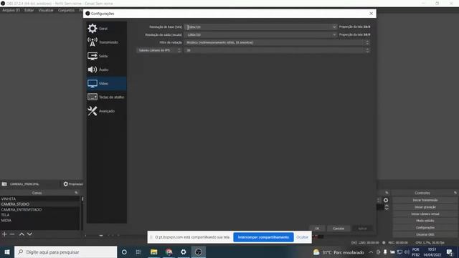The height and width of the screenshot is (258, 459).
Task: Open the Visualizar menu
Action: tap(46, 10)
